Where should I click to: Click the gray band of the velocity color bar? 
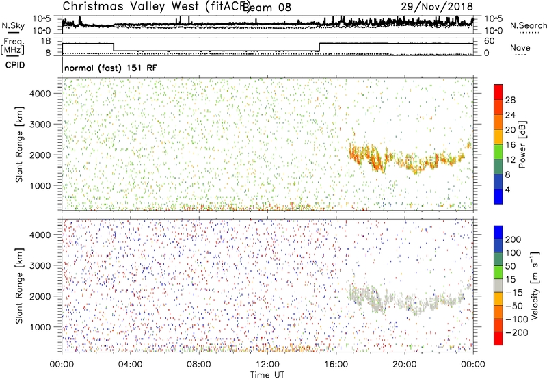[498, 286]
